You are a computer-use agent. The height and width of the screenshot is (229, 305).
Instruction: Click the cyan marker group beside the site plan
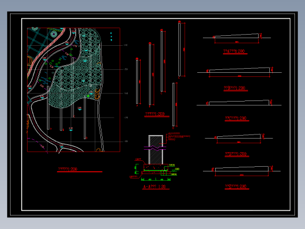111,36
